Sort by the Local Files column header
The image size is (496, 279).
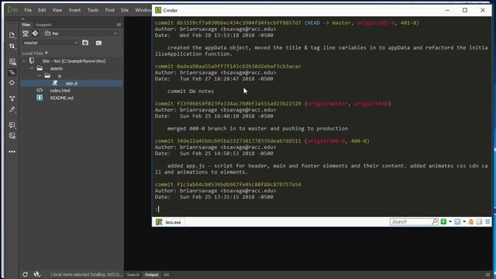(34, 53)
